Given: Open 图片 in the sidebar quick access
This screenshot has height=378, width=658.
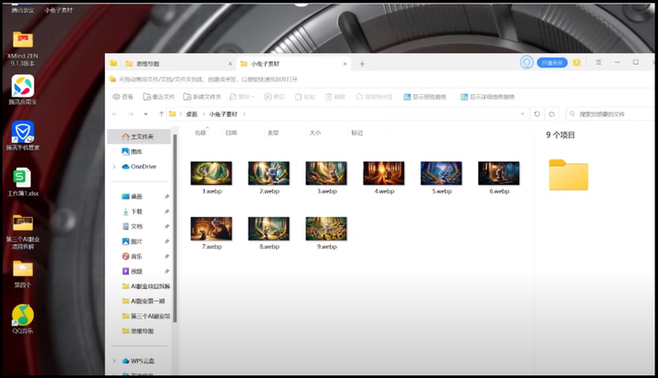Looking at the screenshot, I should 132,242.
